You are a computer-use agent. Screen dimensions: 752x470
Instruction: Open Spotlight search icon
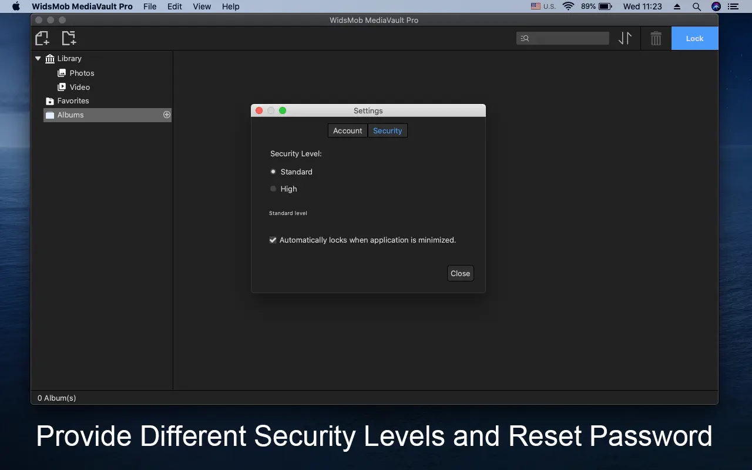coord(697,6)
